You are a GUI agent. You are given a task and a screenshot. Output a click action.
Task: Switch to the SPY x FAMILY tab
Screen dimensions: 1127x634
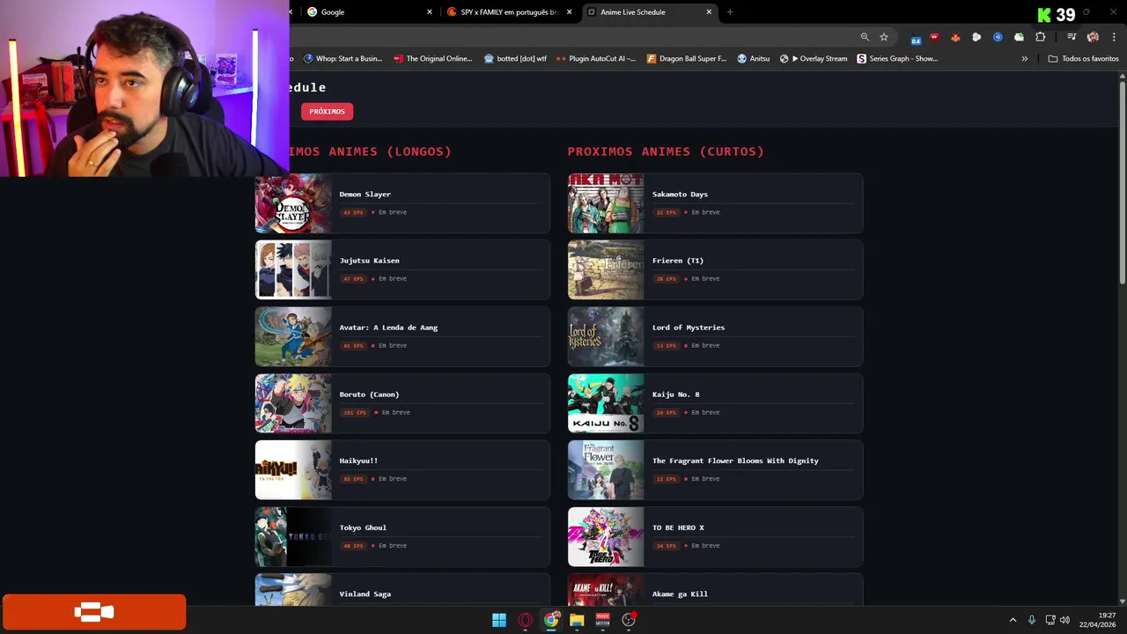[x=509, y=11]
